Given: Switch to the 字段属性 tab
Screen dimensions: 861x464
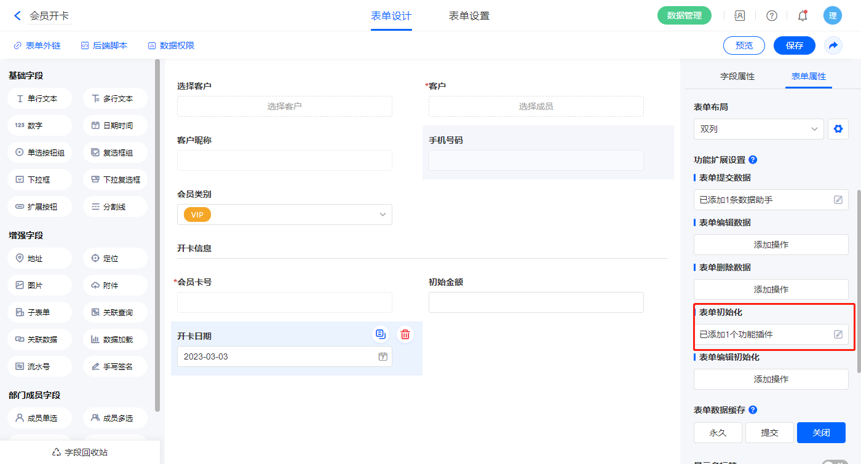Looking at the screenshot, I should point(737,76).
